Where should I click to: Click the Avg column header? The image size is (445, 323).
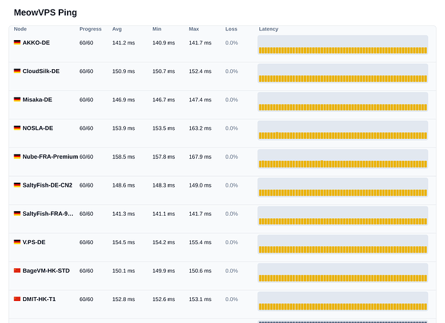117,29
